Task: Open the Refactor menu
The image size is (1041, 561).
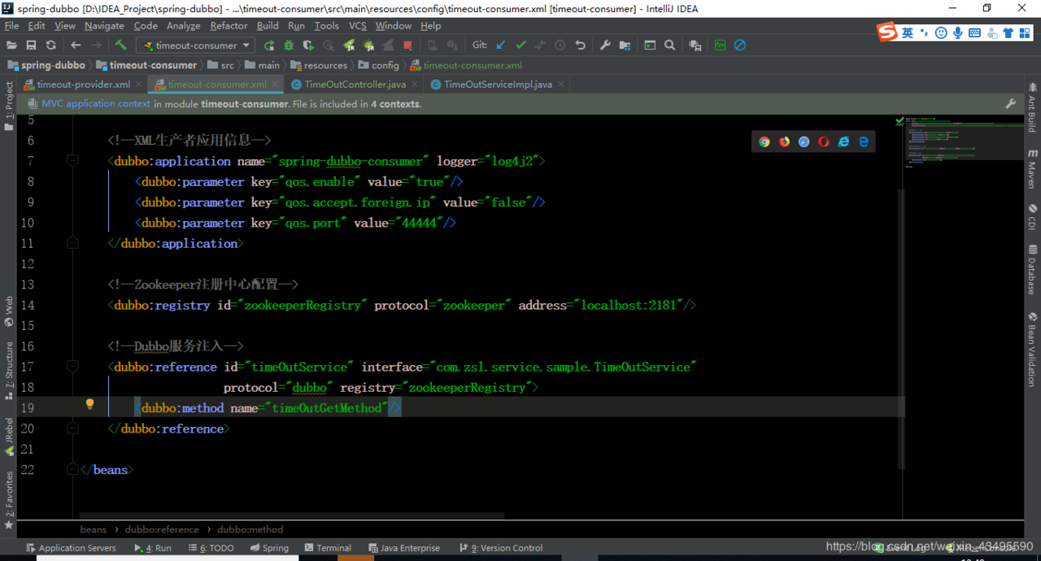Action: [x=229, y=26]
